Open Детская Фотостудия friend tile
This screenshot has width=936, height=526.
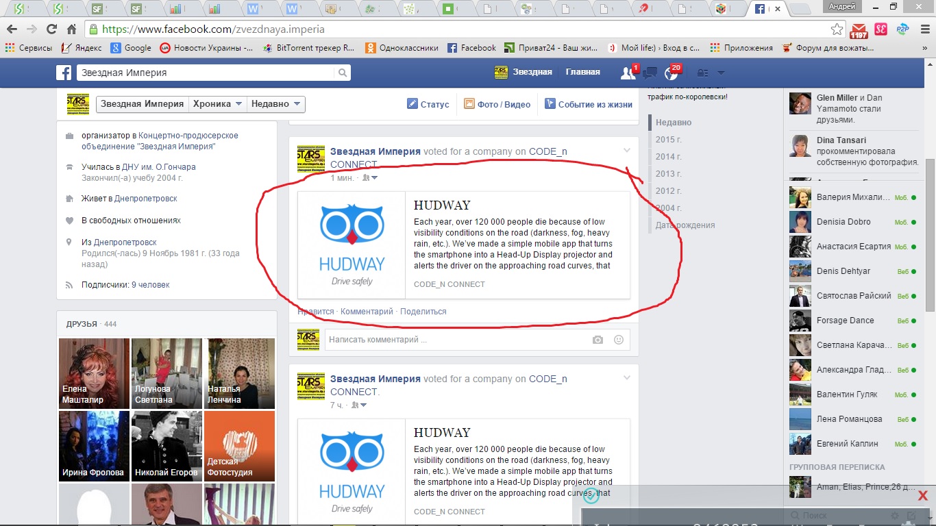coord(239,446)
